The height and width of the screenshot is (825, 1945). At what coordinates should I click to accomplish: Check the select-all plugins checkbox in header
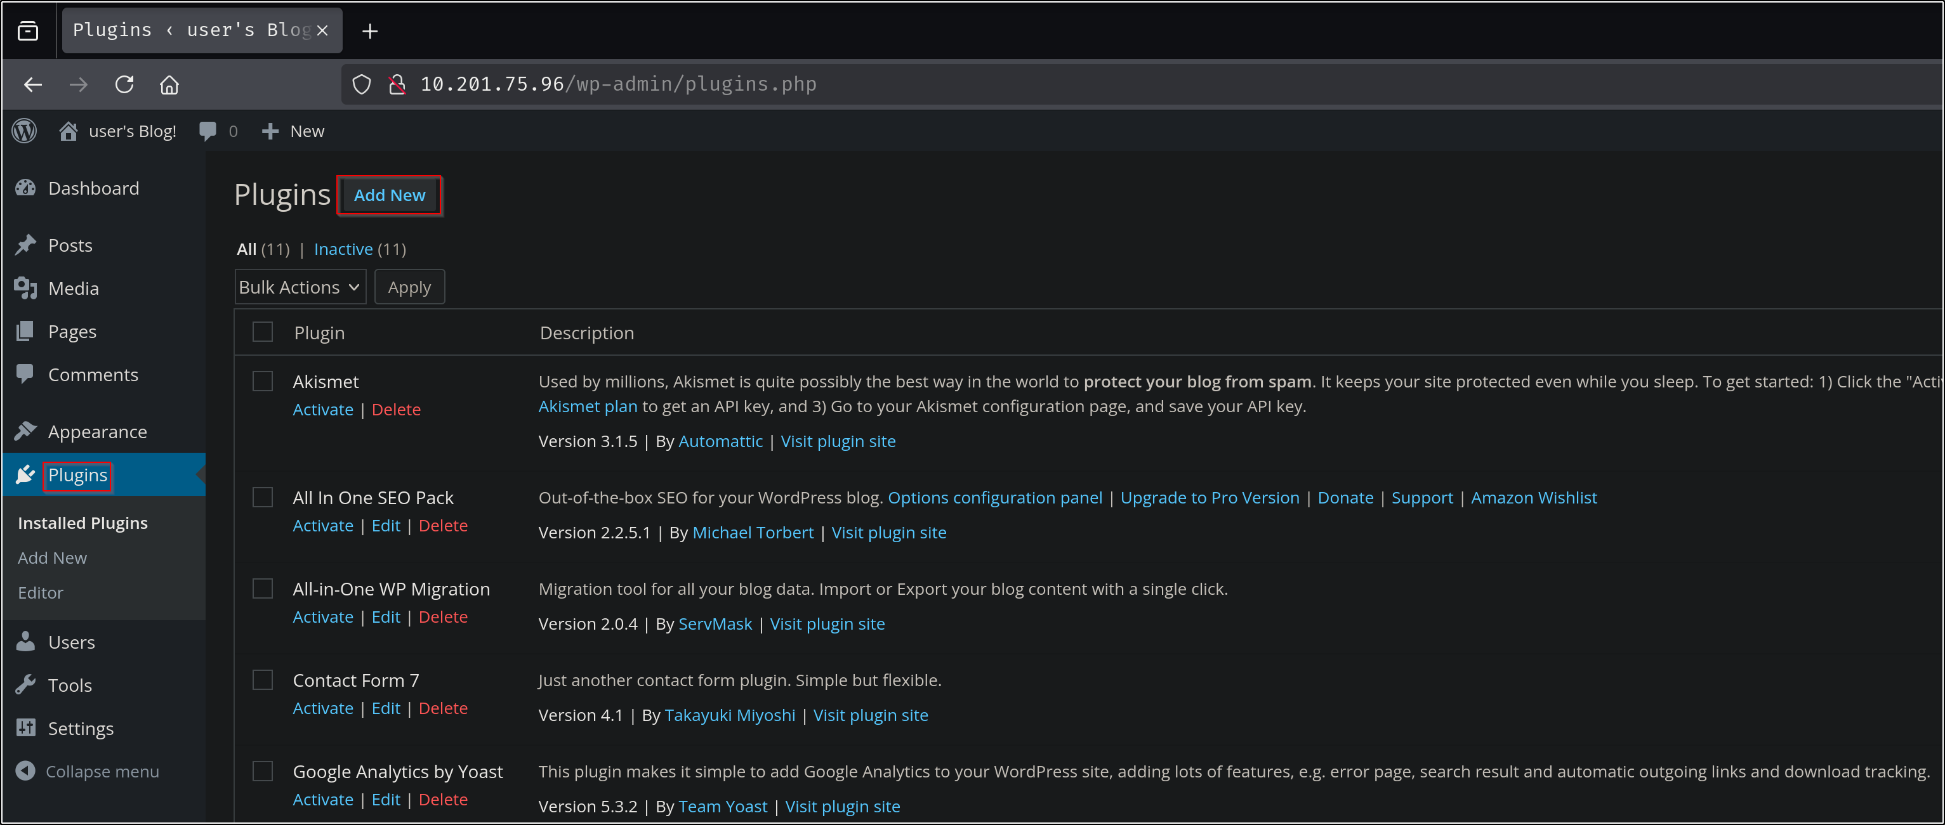point(262,332)
